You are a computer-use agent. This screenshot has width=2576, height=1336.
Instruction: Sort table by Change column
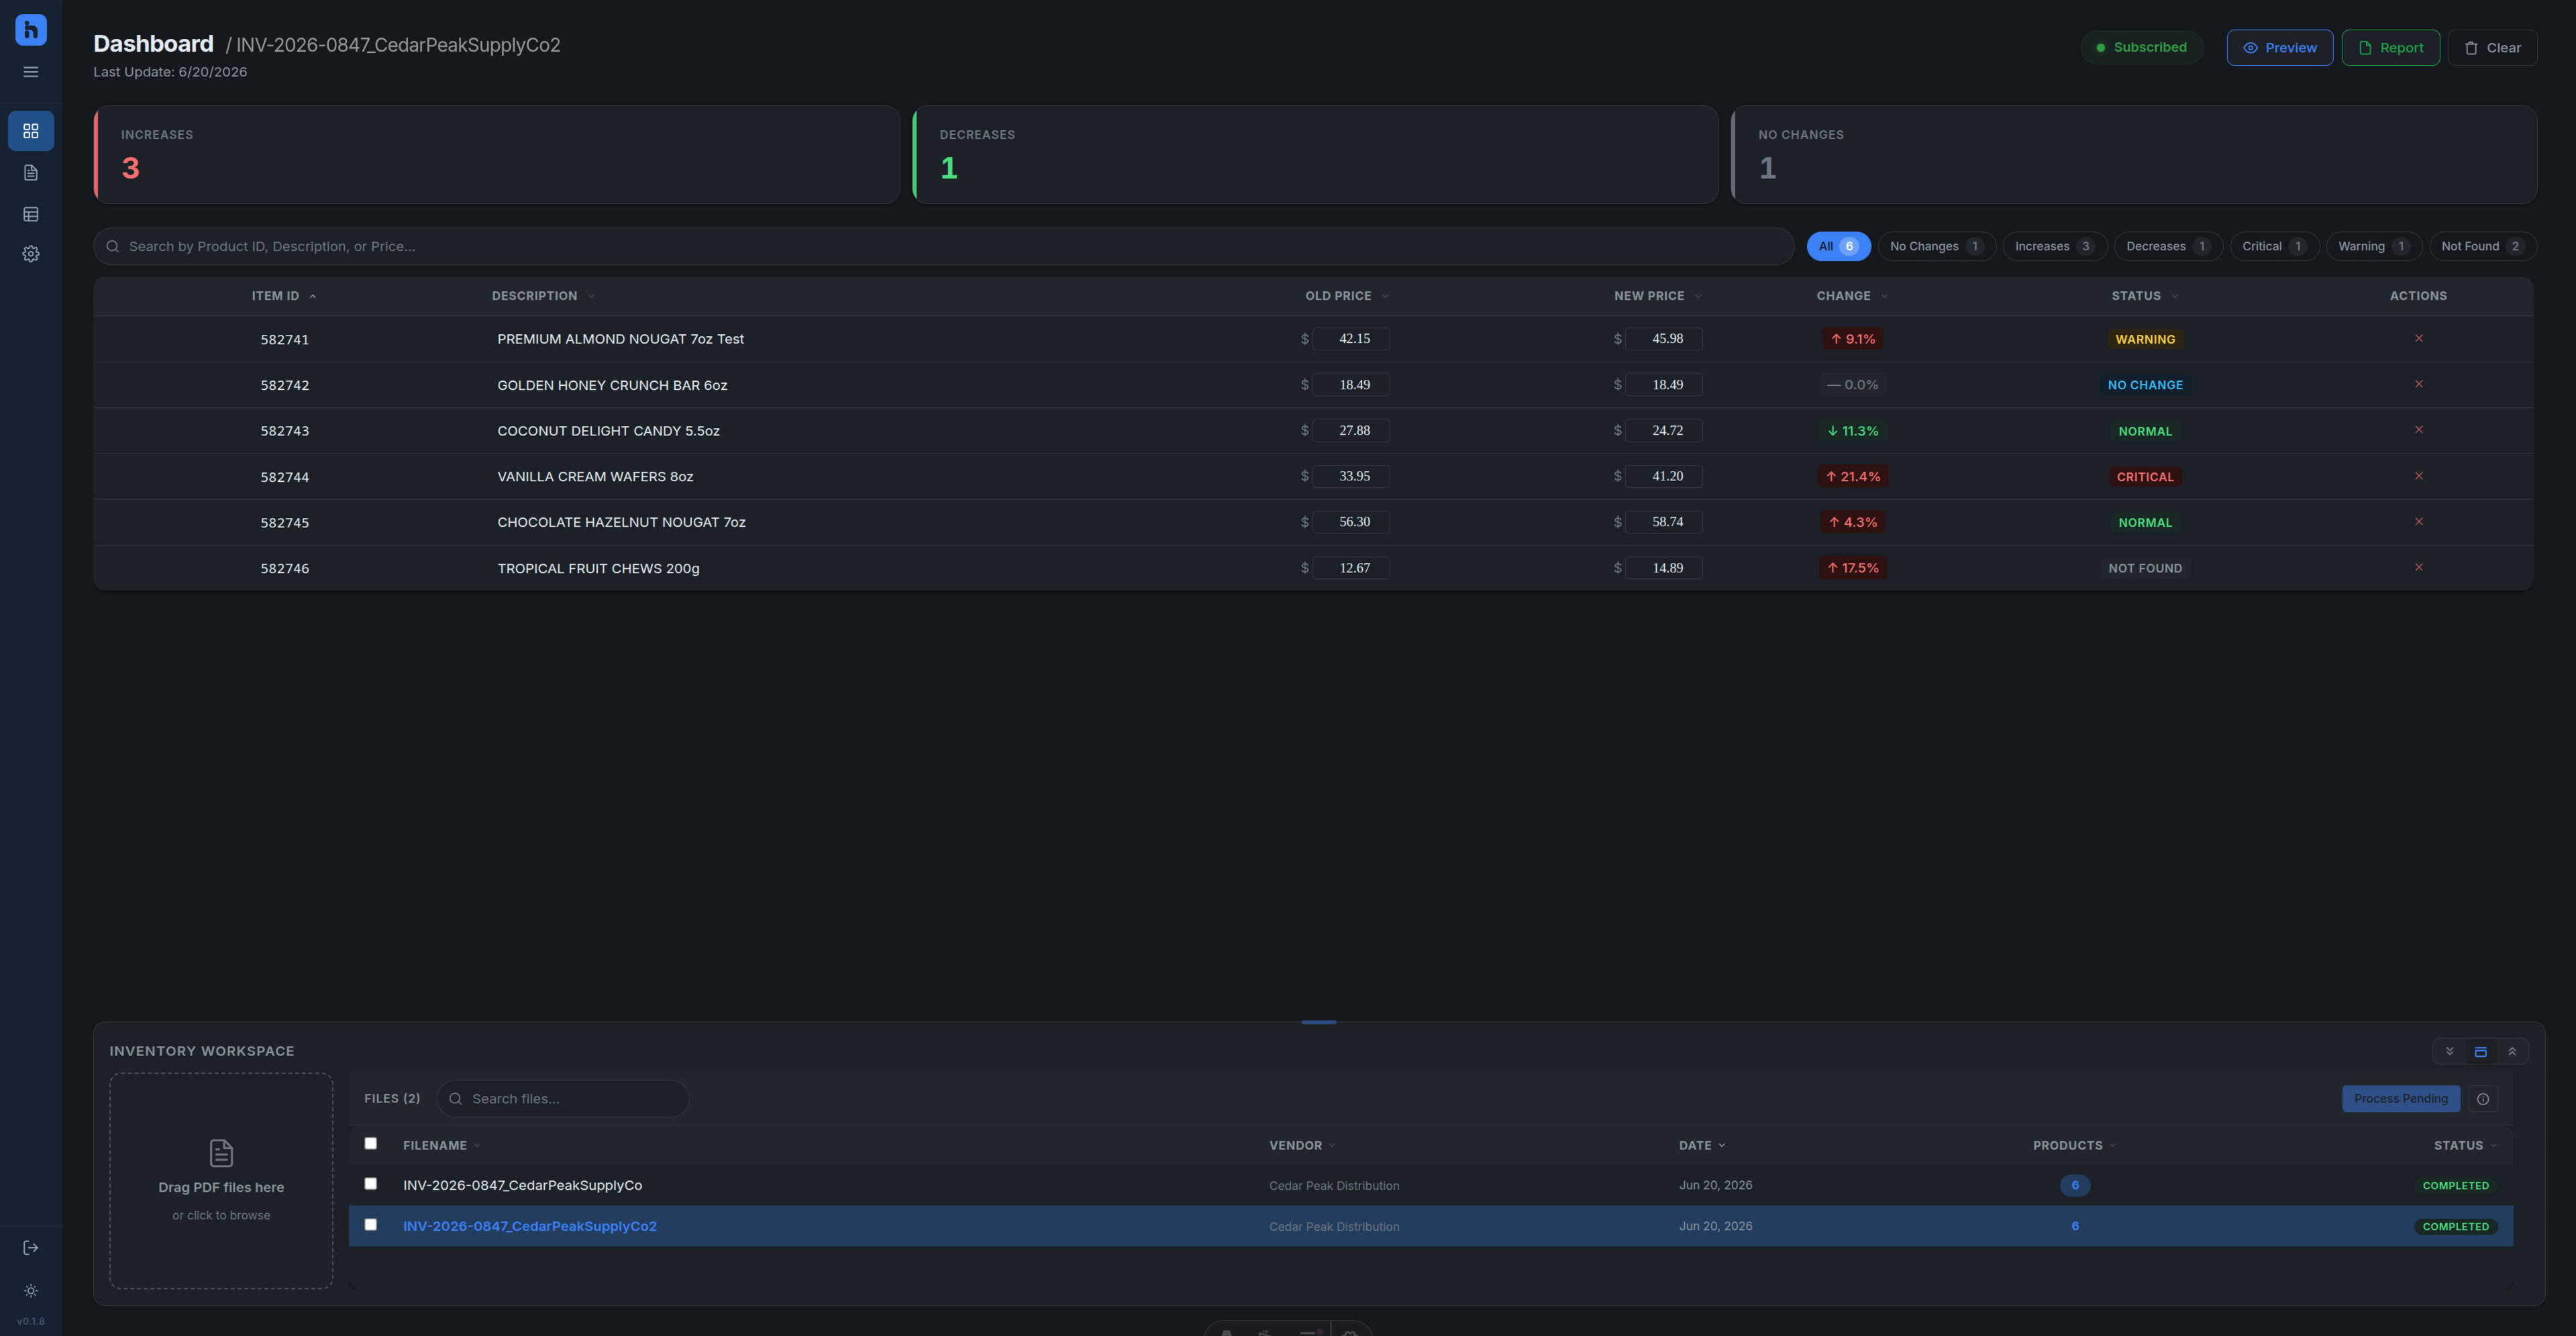(1852, 296)
